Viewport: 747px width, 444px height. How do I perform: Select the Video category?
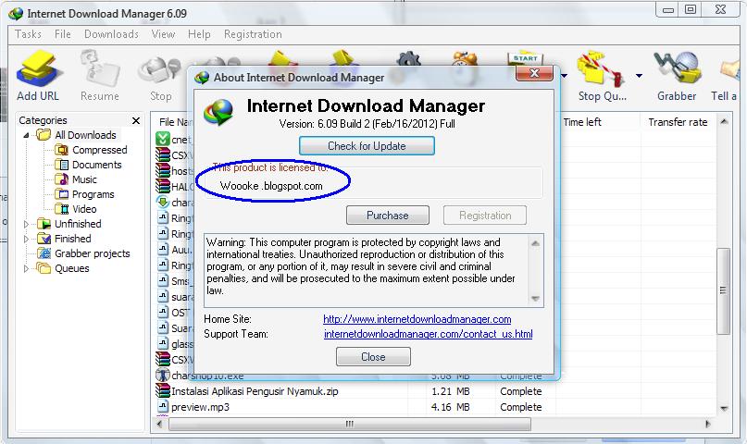coord(84,209)
